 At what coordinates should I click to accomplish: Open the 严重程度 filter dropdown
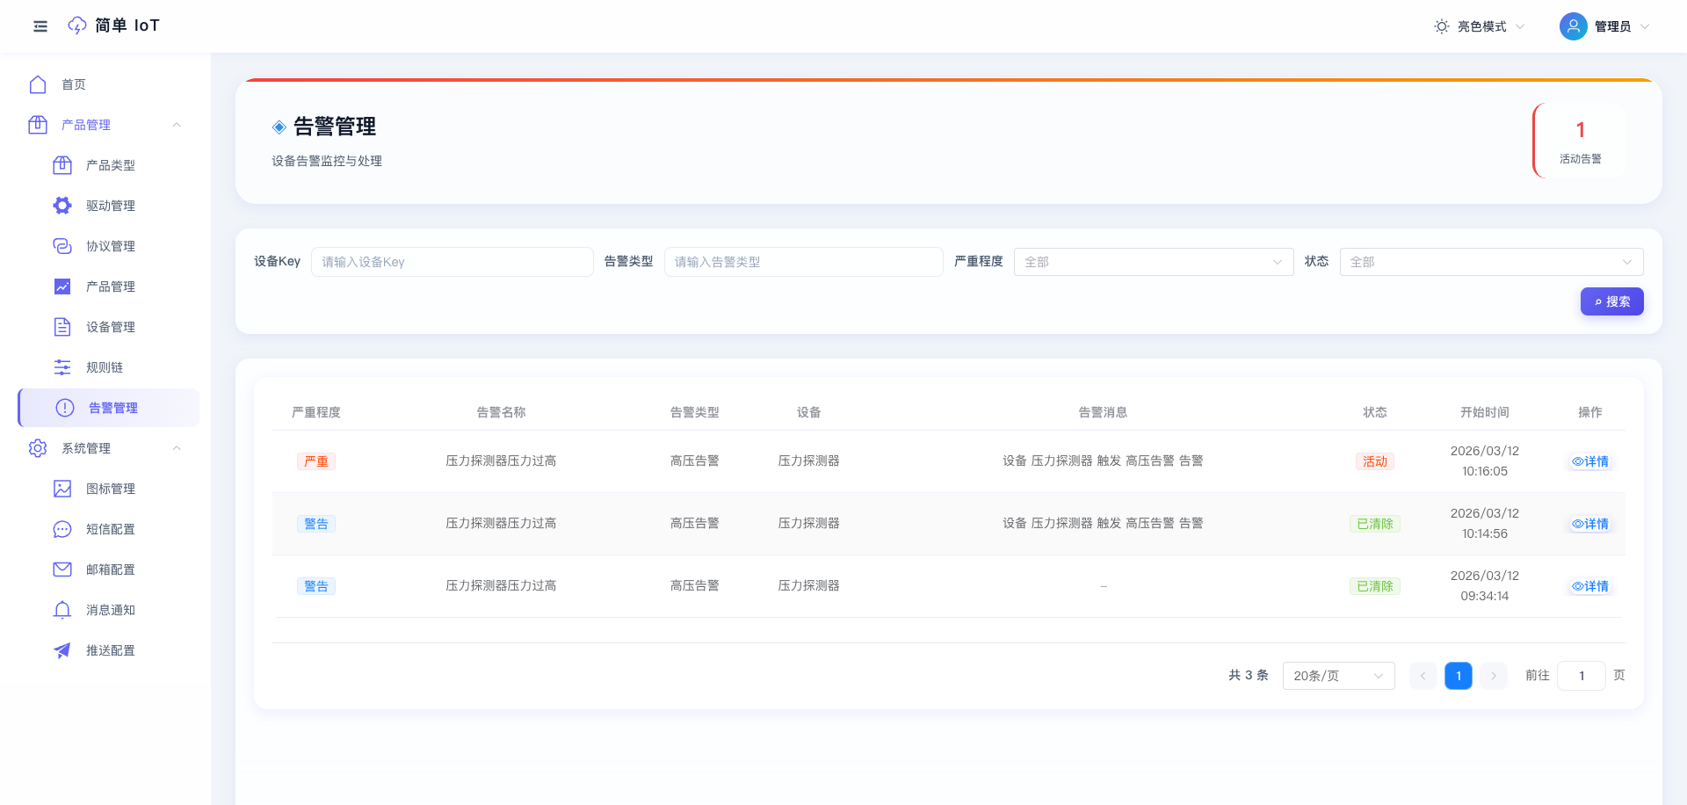(x=1154, y=262)
